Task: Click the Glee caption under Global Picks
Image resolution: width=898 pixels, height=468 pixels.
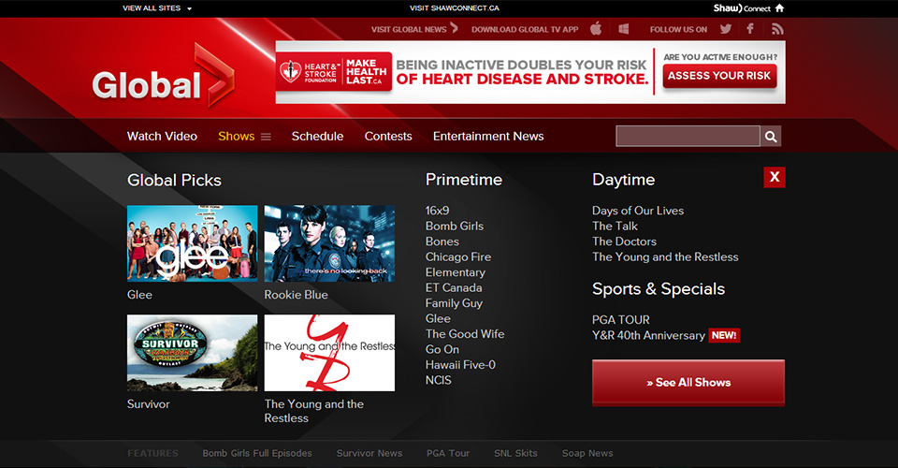Action: pyautogui.click(x=139, y=295)
